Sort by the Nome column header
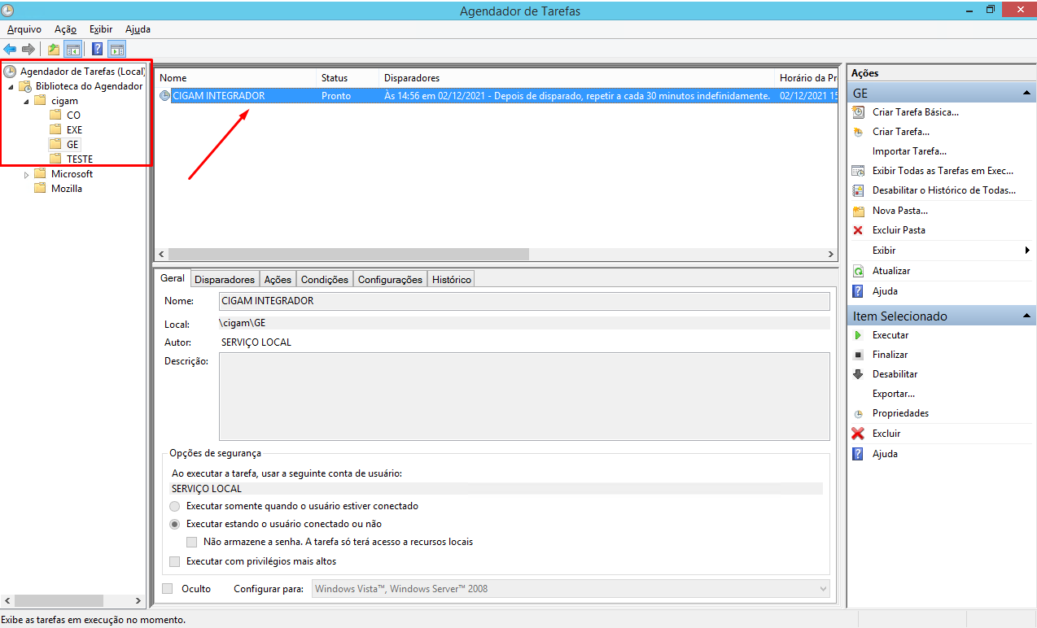Image resolution: width=1037 pixels, height=628 pixels. (x=236, y=78)
